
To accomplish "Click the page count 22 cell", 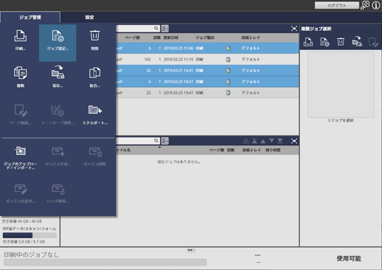I will [x=149, y=93].
